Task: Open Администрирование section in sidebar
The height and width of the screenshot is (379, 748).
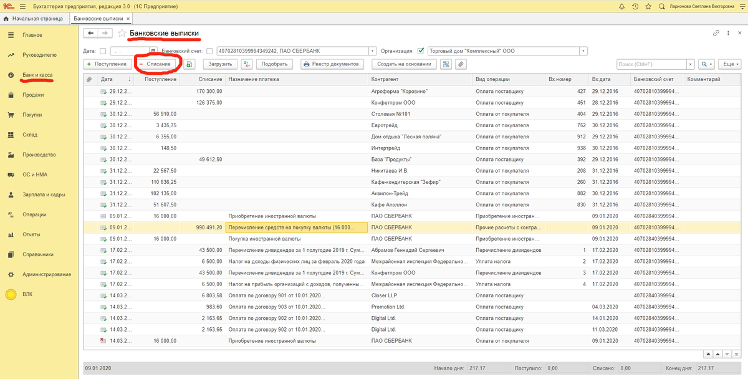Action: [39, 274]
